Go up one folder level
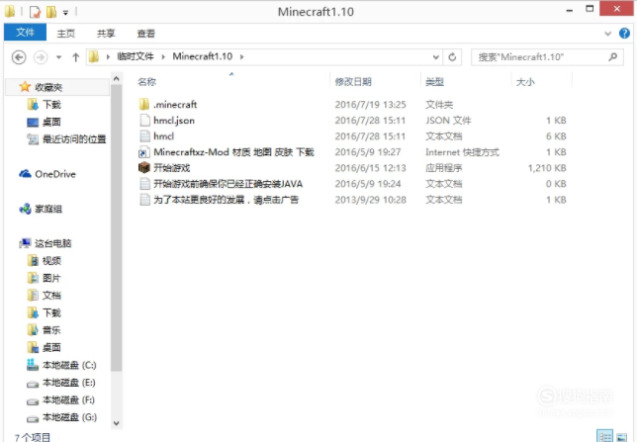 [x=75, y=57]
